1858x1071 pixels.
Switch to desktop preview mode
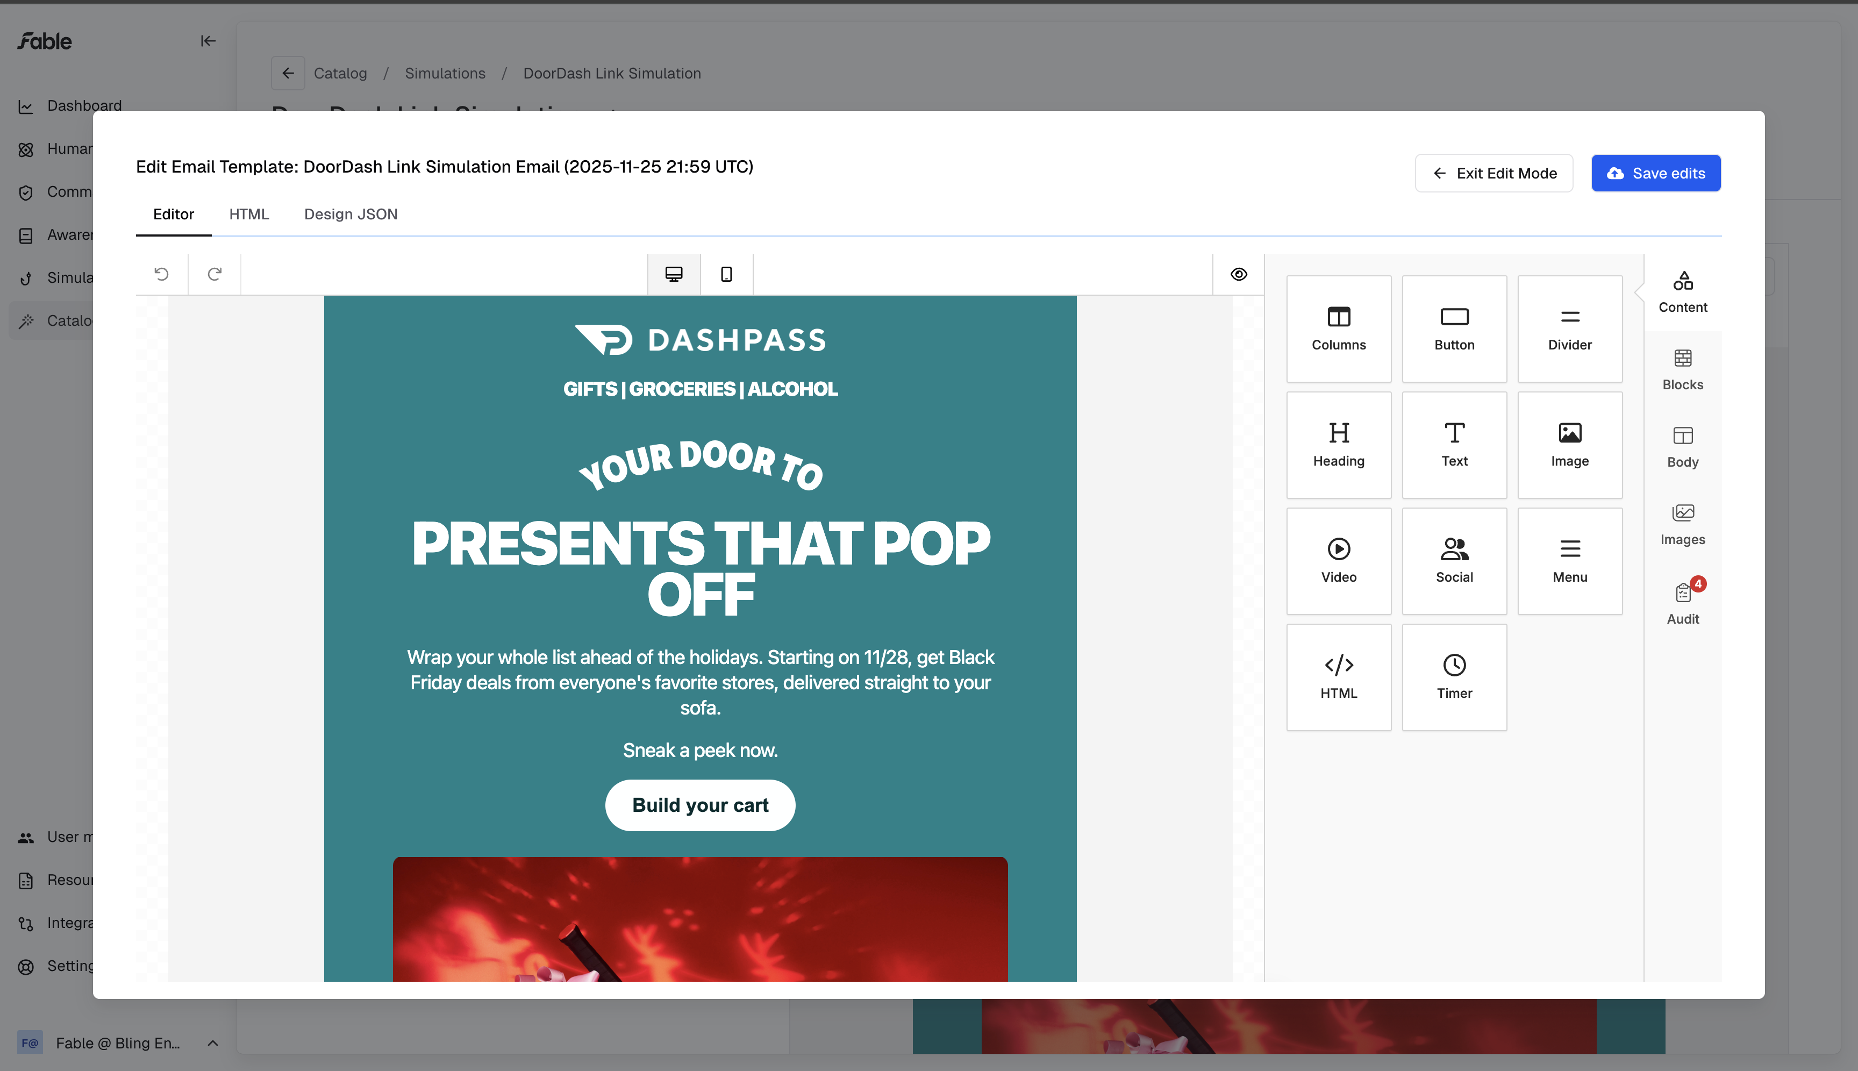tap(674, 274)
